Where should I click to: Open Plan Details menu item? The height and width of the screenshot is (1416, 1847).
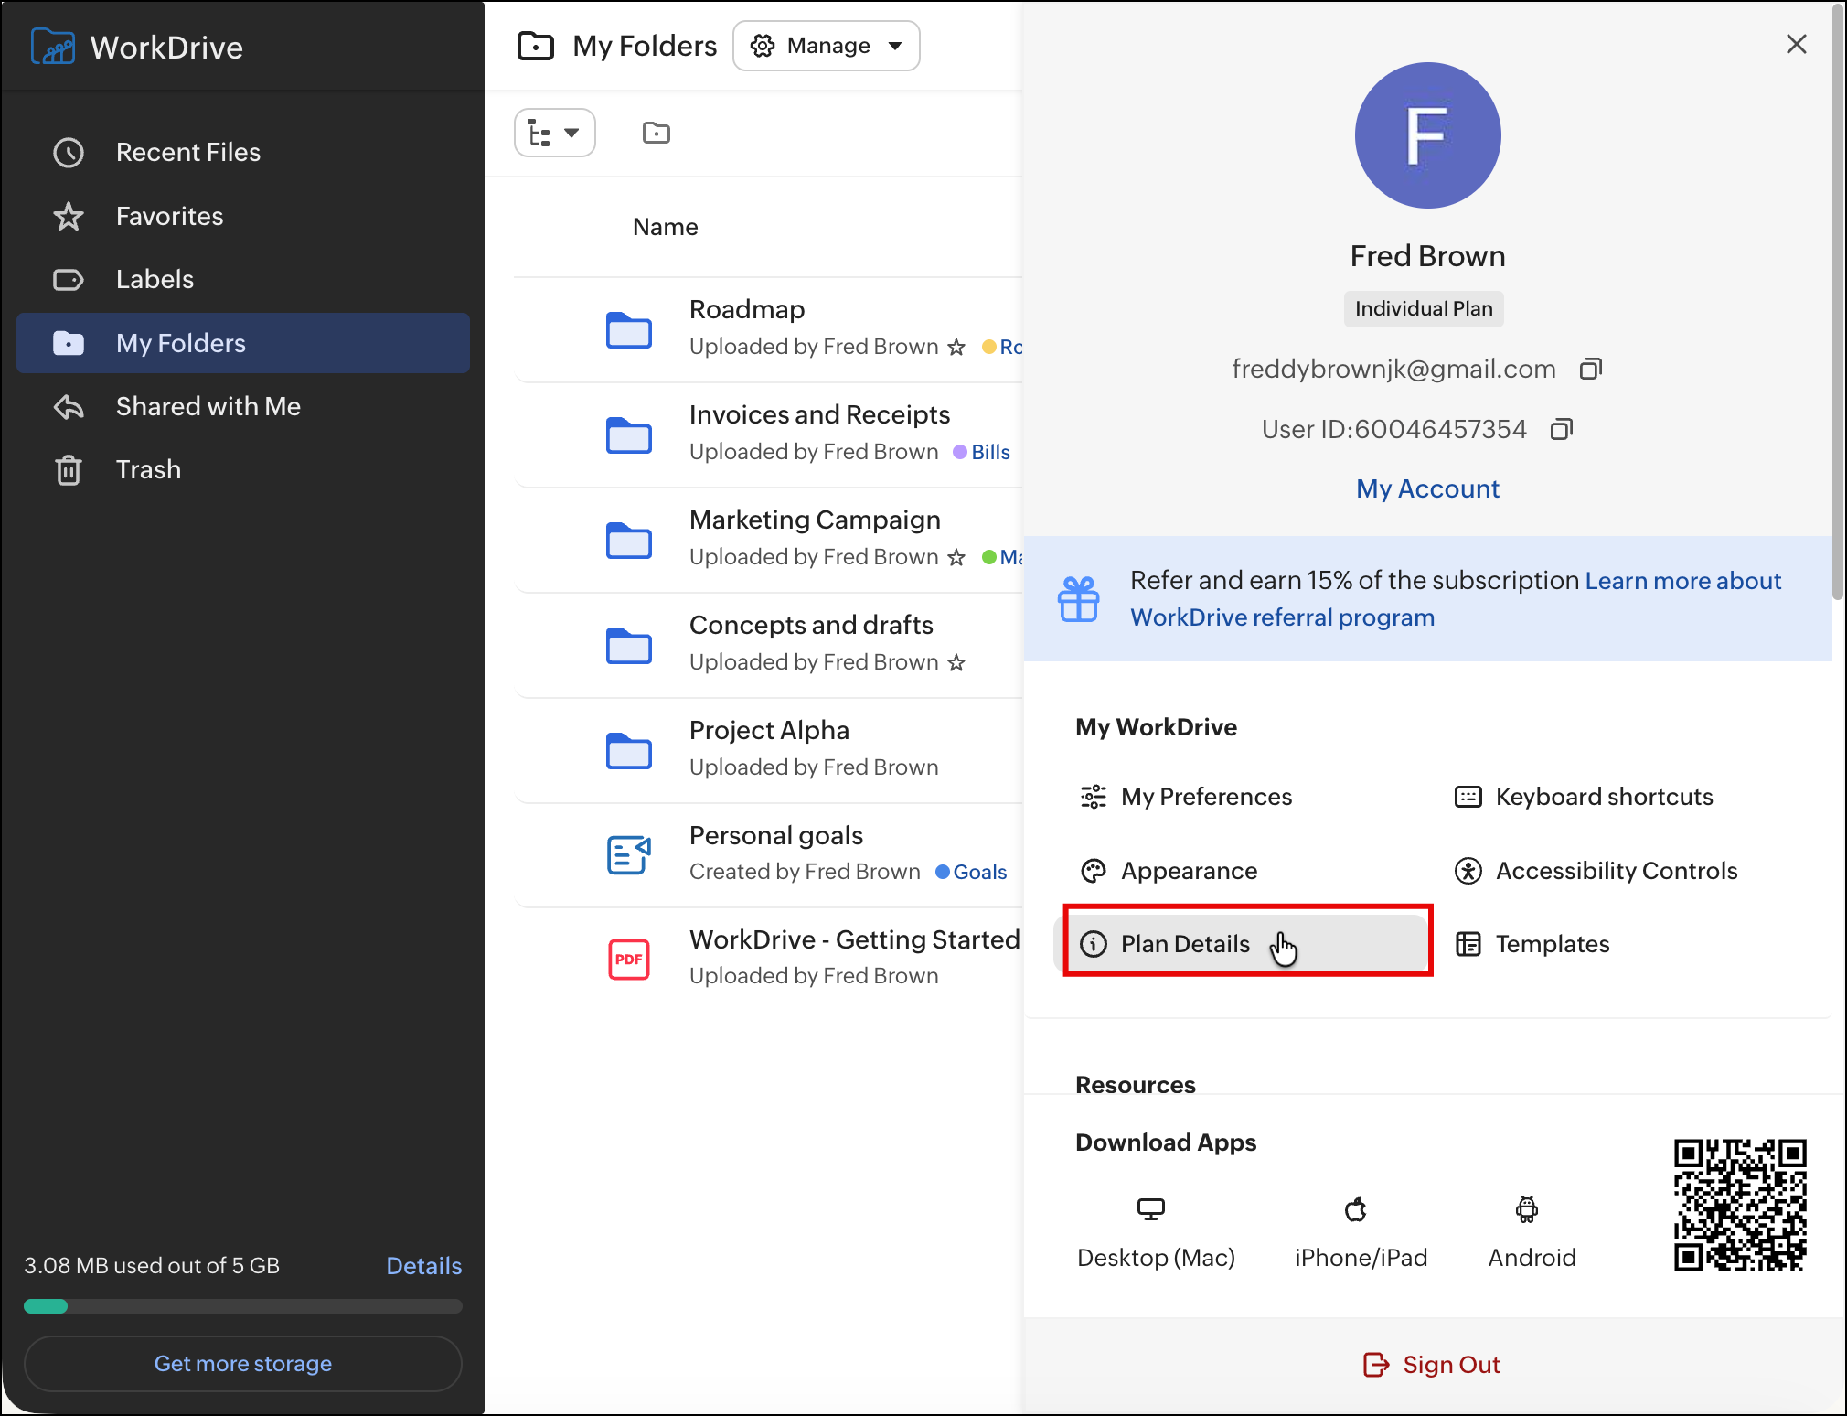point(1185,944)
